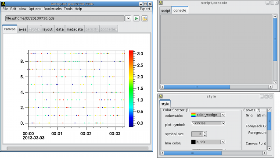The image size is (280, 158).
Task: Decrease symbol size with the down stepper arrow
Action: 205,135
